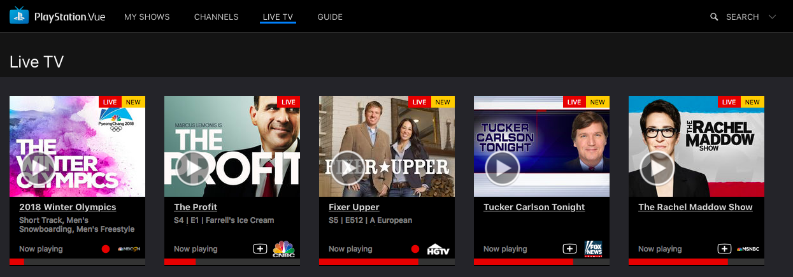Play Tucker Carlson Tonight live
Viewport: 793px width, 277px height.
(502, 168)
